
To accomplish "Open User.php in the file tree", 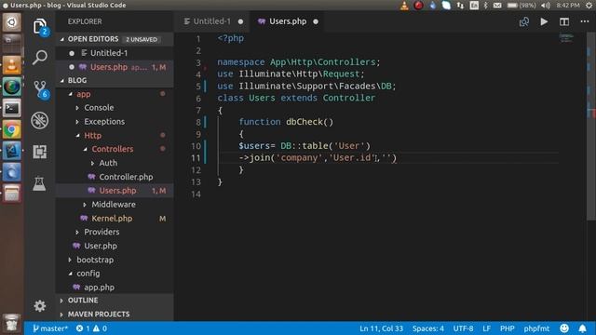I will coord(101,246).
